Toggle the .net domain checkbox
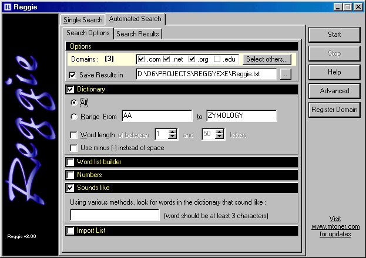This screenshot has width=366, height=258. point(167,59)
